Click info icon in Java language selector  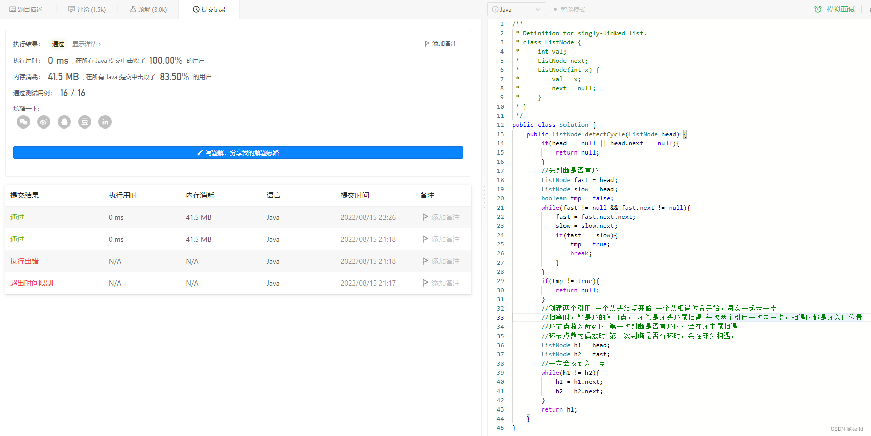coord(495,9)
